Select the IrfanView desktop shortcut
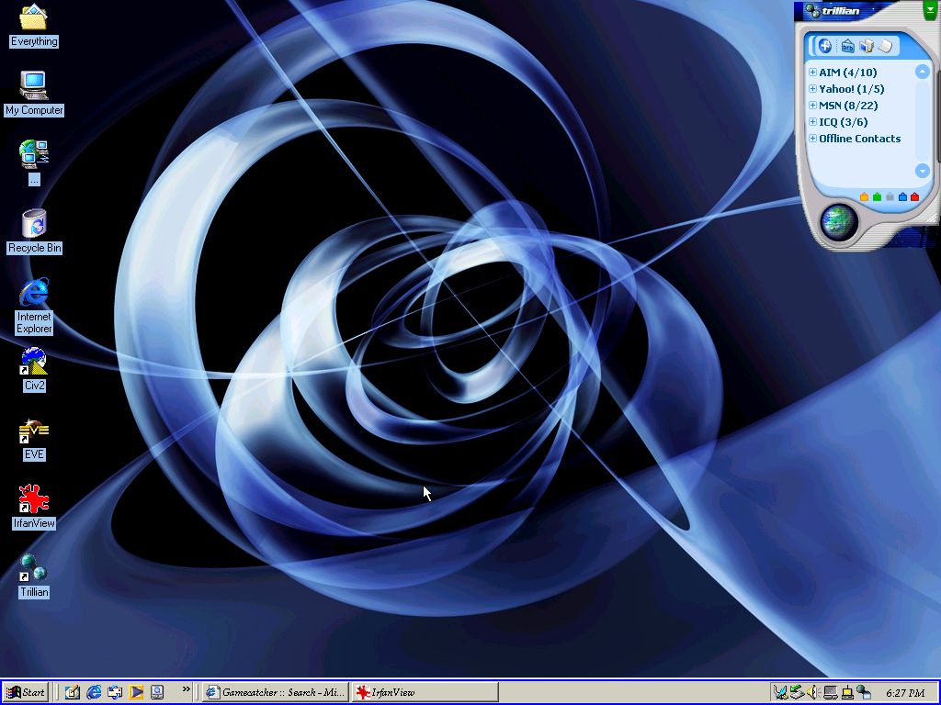This screenshot has width=941, height=705. pos(34,507)
